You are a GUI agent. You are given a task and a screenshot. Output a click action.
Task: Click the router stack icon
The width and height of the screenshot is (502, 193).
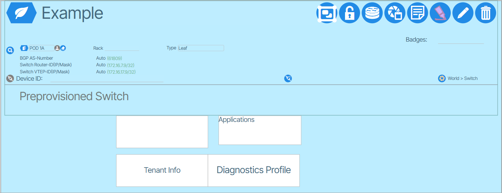tap(372, 13)
